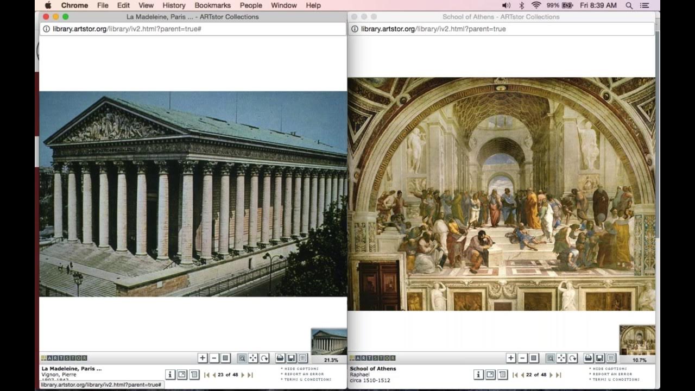This screenshot has height=391, width=695.
Task: Open thumbnail grid in School of Athens window
Action: click(x=611, y=358)
